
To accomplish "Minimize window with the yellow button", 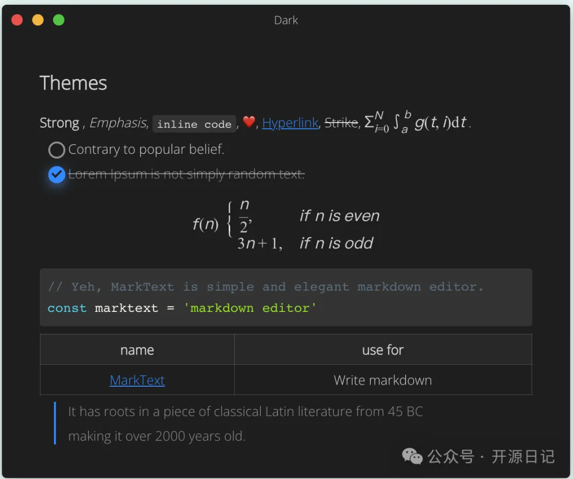I will click(38, 20).
